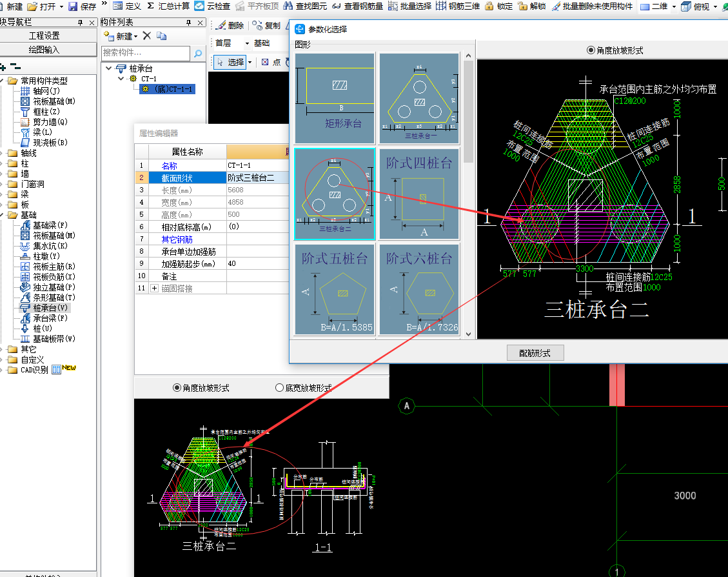Image resolution: width=728 pixels, height=577 pixels.
Task: Click the 删除 delete brush in drawing toolbar
Action: tap(230, 26)
